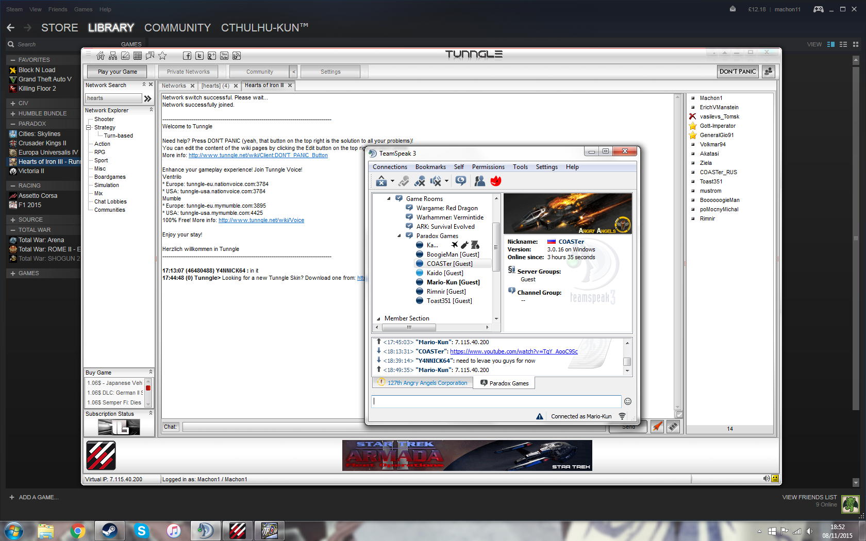
Task: Open the Bookmarks menu in TeamSpeak
Action: (x=430, y=167)
